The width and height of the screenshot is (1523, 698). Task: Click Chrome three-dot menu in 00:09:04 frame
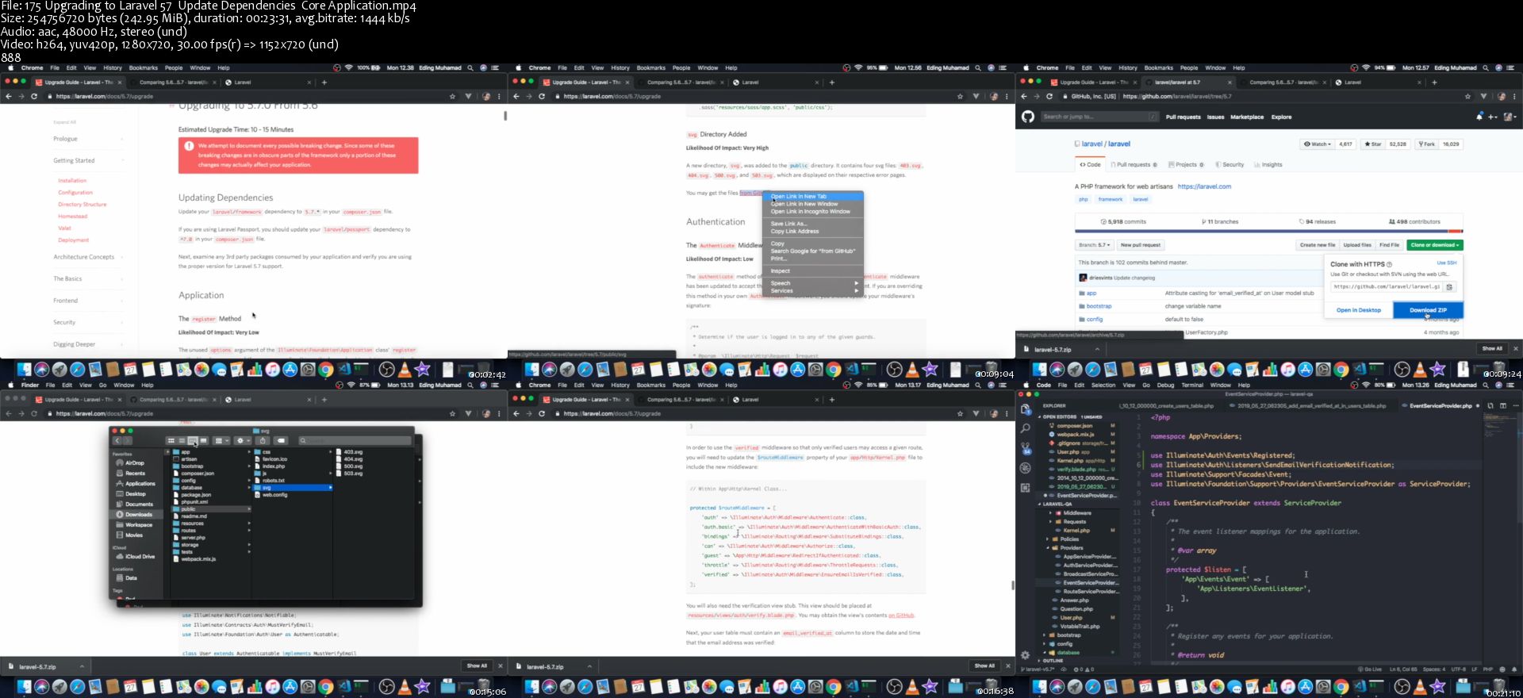click(x=1006, y=96)
